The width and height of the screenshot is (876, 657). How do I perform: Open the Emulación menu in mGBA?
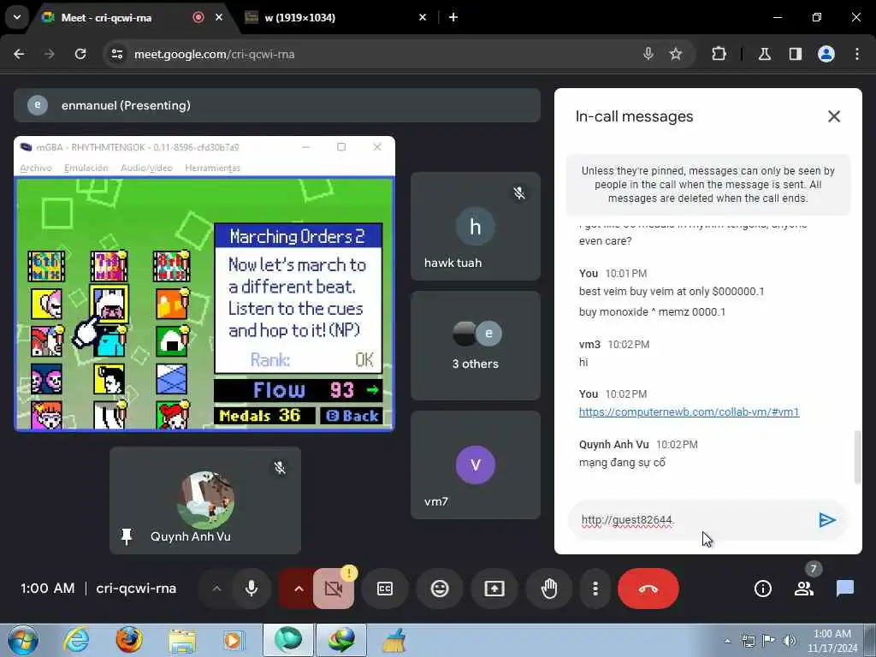pyautogui.click(x=86, y=168)
